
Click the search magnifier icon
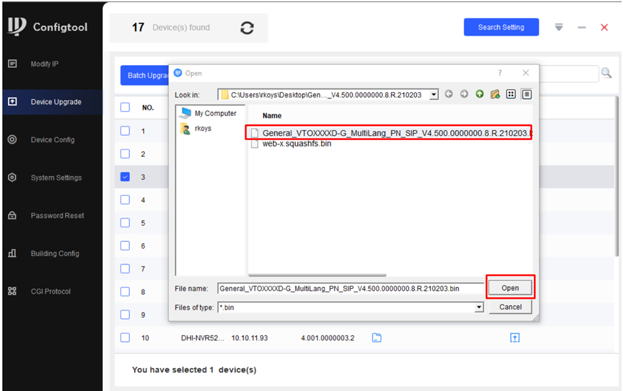(x=606, y=73)
